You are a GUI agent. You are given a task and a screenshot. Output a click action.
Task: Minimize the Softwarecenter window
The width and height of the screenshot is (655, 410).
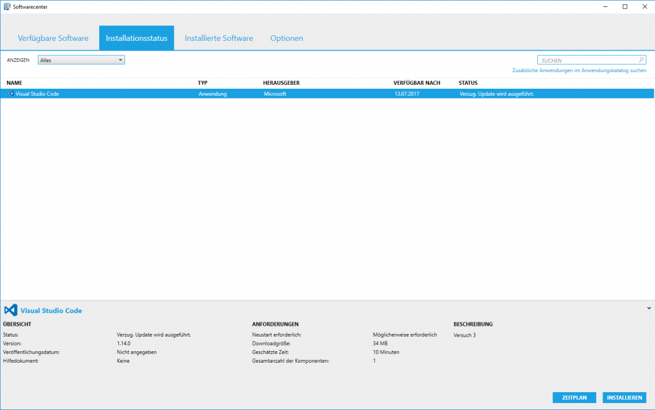(605, 6)
